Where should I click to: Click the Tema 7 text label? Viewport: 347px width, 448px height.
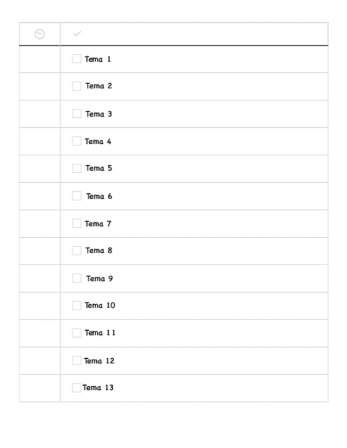[98, 224]
